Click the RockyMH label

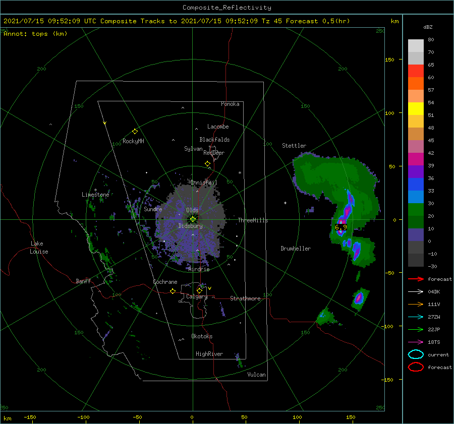[133, 141]
